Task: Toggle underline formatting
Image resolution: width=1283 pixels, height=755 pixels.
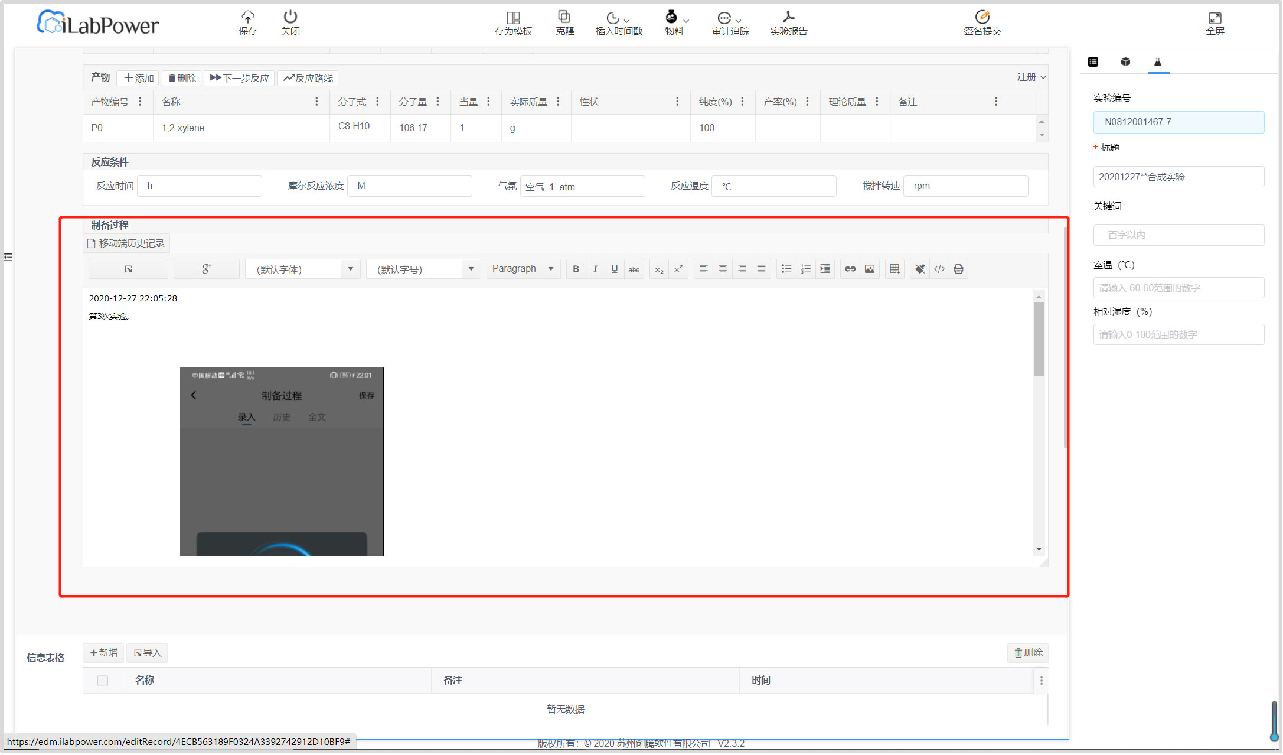Action: click(x=615, y=269)
